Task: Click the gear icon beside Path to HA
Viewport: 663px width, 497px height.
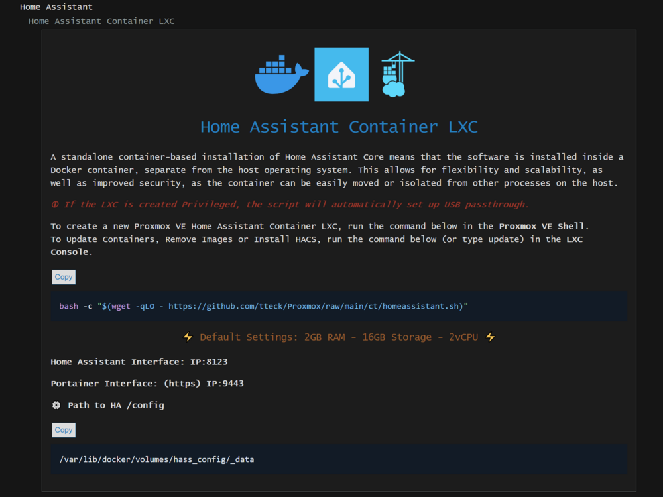Action: click(56, 405)
